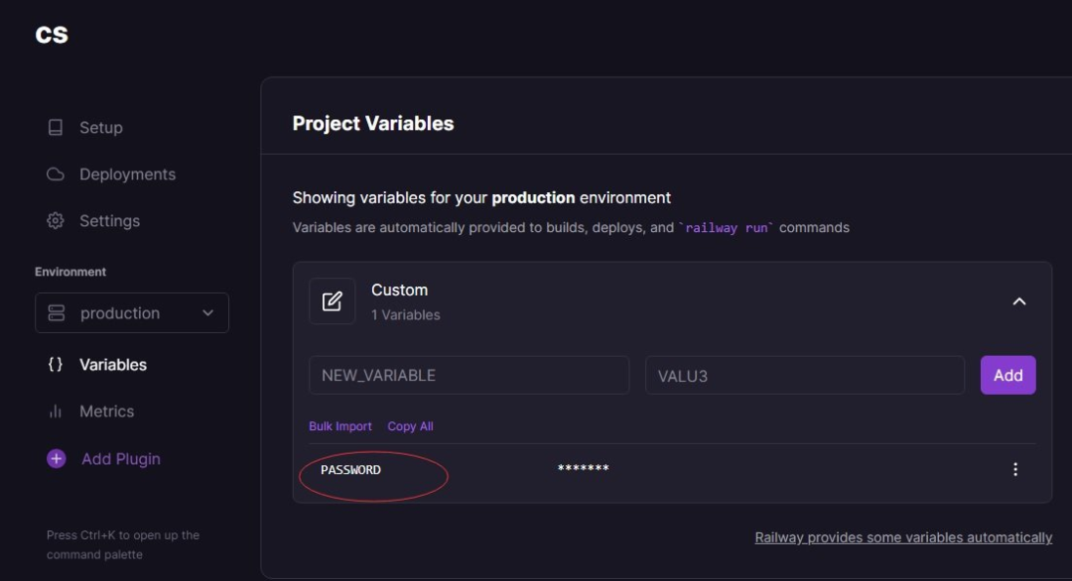Open the production environment dropdown
The width and height of the screenshot is (1072, 581).
pos(132,312)
